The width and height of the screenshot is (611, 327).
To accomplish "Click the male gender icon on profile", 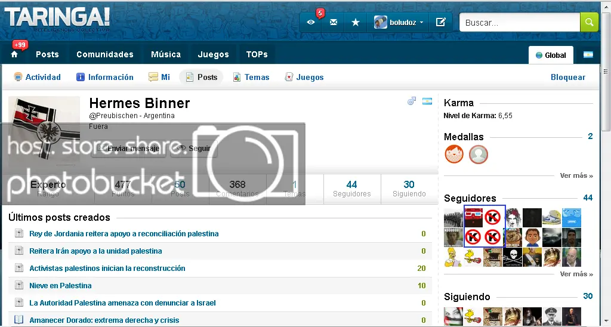I will tap(412, 101).
